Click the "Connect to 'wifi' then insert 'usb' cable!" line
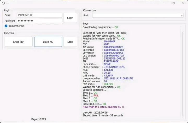188x123 pixels. point(105,33)
